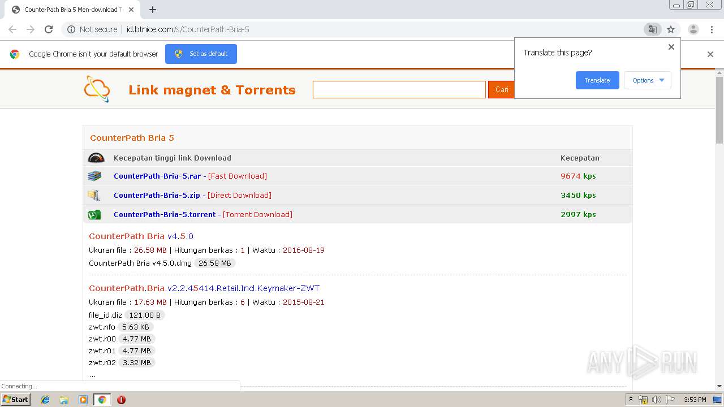
Task: Click the page vertical scrollbar thumb
Action: [719, 110]
